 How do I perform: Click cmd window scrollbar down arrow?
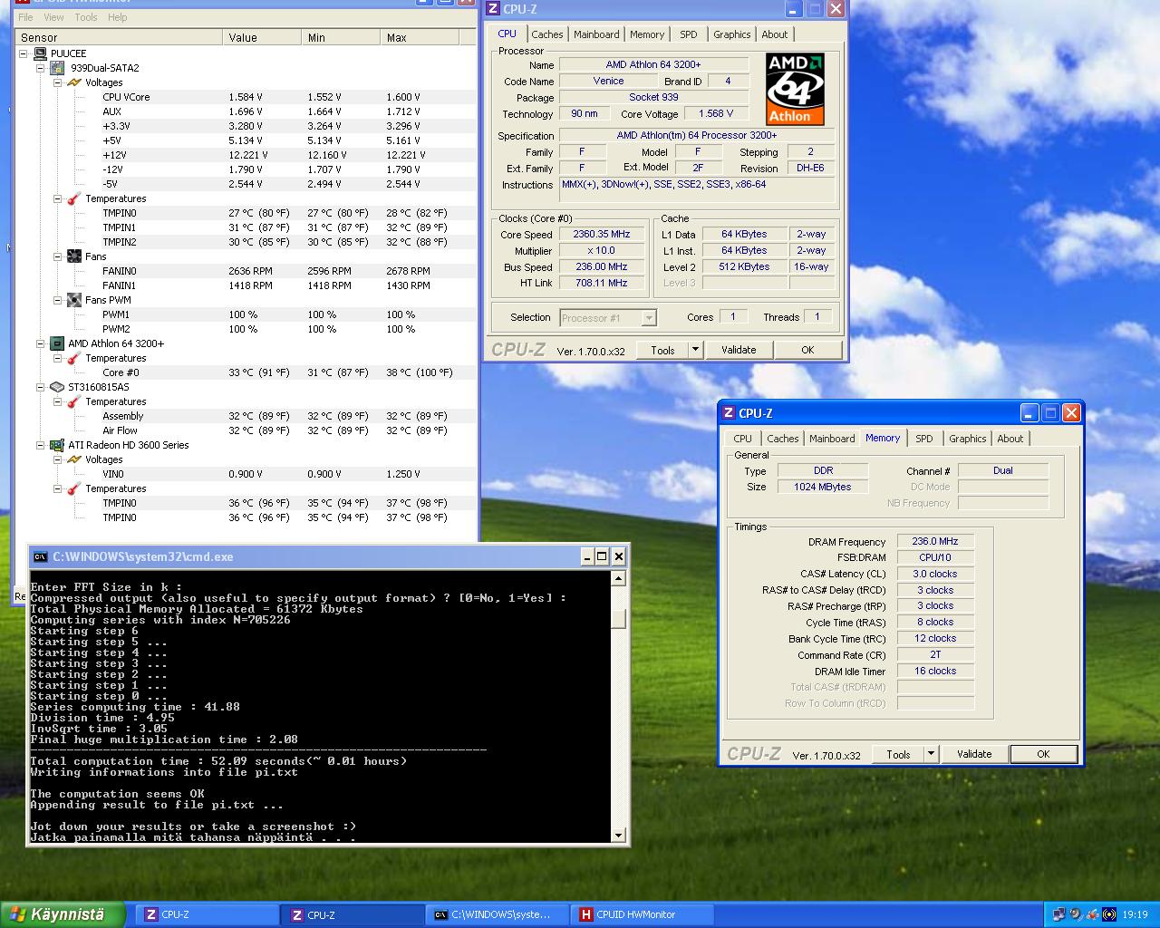[x=619, y=836]
